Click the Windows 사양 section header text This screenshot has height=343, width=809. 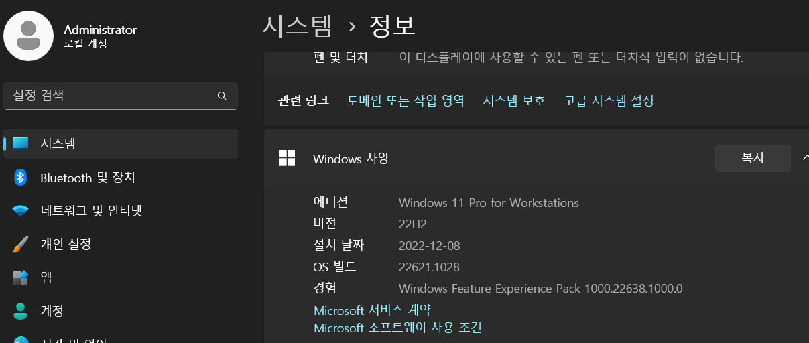351,159
